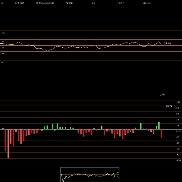Click the RSI axis label 30

[3, 54]
